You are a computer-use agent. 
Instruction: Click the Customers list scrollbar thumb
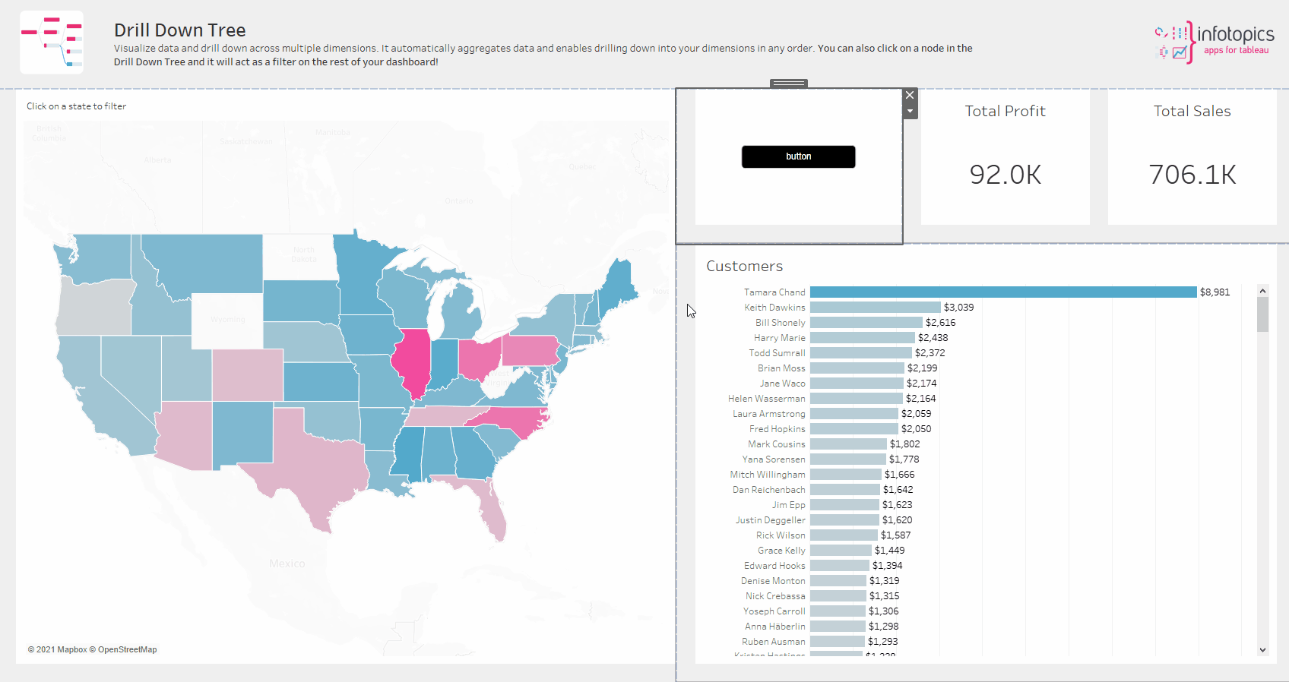pos(1262,314)
